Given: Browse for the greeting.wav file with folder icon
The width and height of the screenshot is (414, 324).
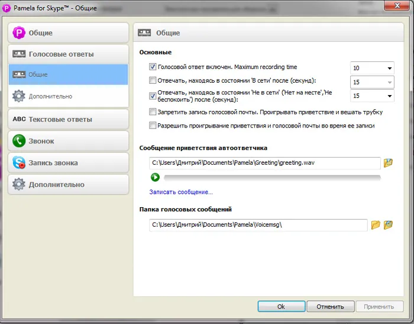Looking at the screenshot, I should point(388,163).
